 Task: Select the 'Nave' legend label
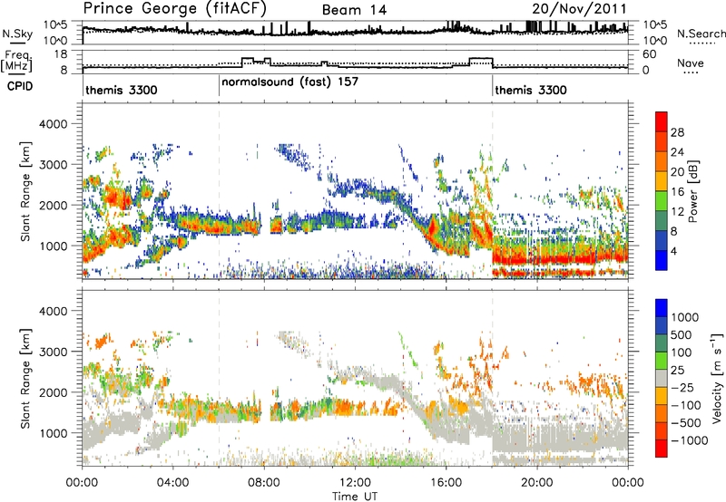click(691, 63)
